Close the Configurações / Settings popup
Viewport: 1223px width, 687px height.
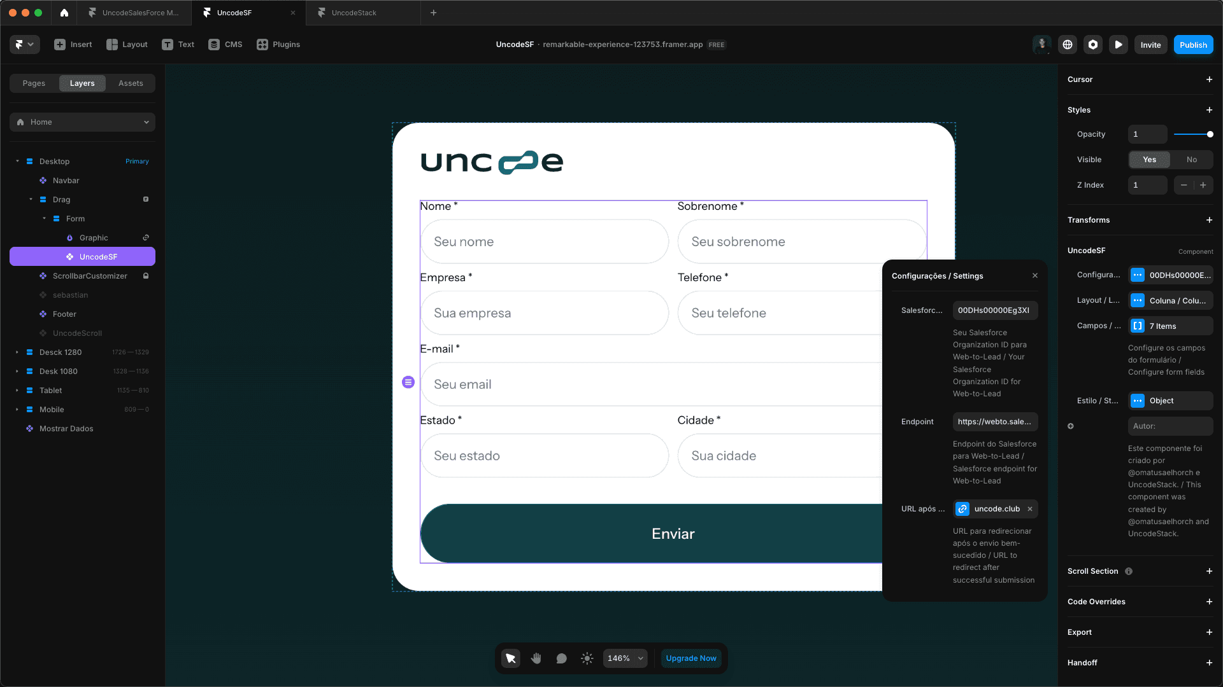[1035, 275]
